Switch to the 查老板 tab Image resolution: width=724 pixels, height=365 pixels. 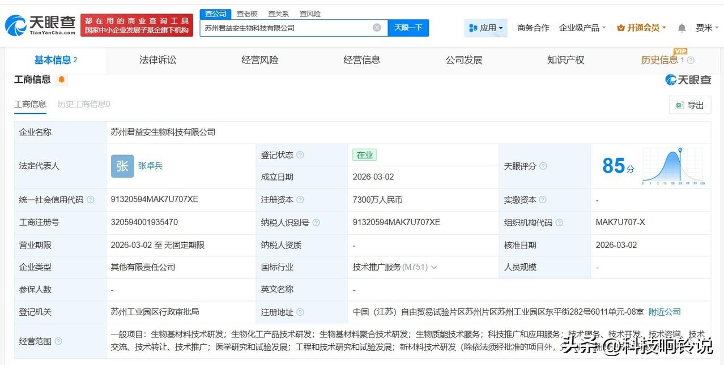(248, 14)
